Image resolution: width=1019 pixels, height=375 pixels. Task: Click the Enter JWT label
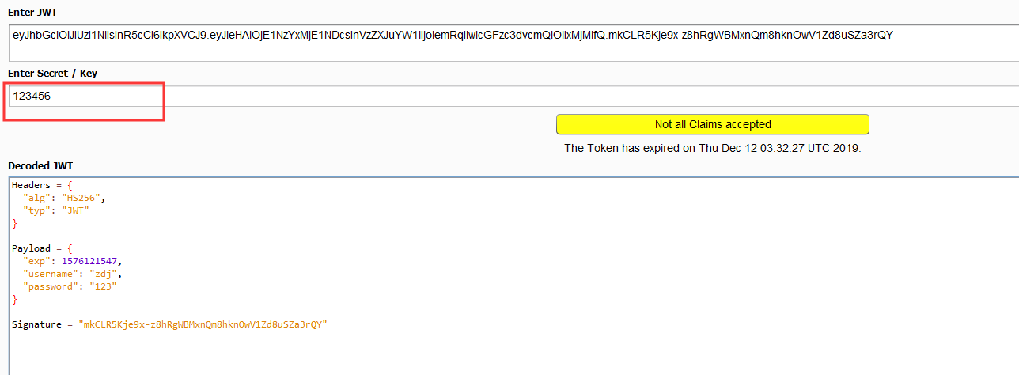click(x=32, y=13)
